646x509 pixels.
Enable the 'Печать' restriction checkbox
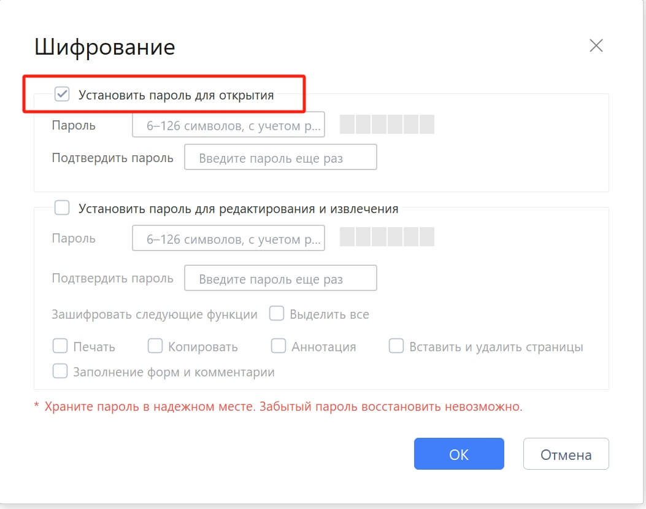(60, 346)
